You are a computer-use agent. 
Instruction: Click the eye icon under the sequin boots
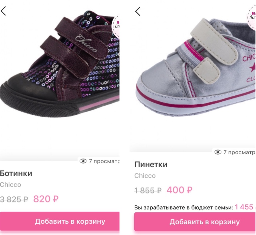83,161
